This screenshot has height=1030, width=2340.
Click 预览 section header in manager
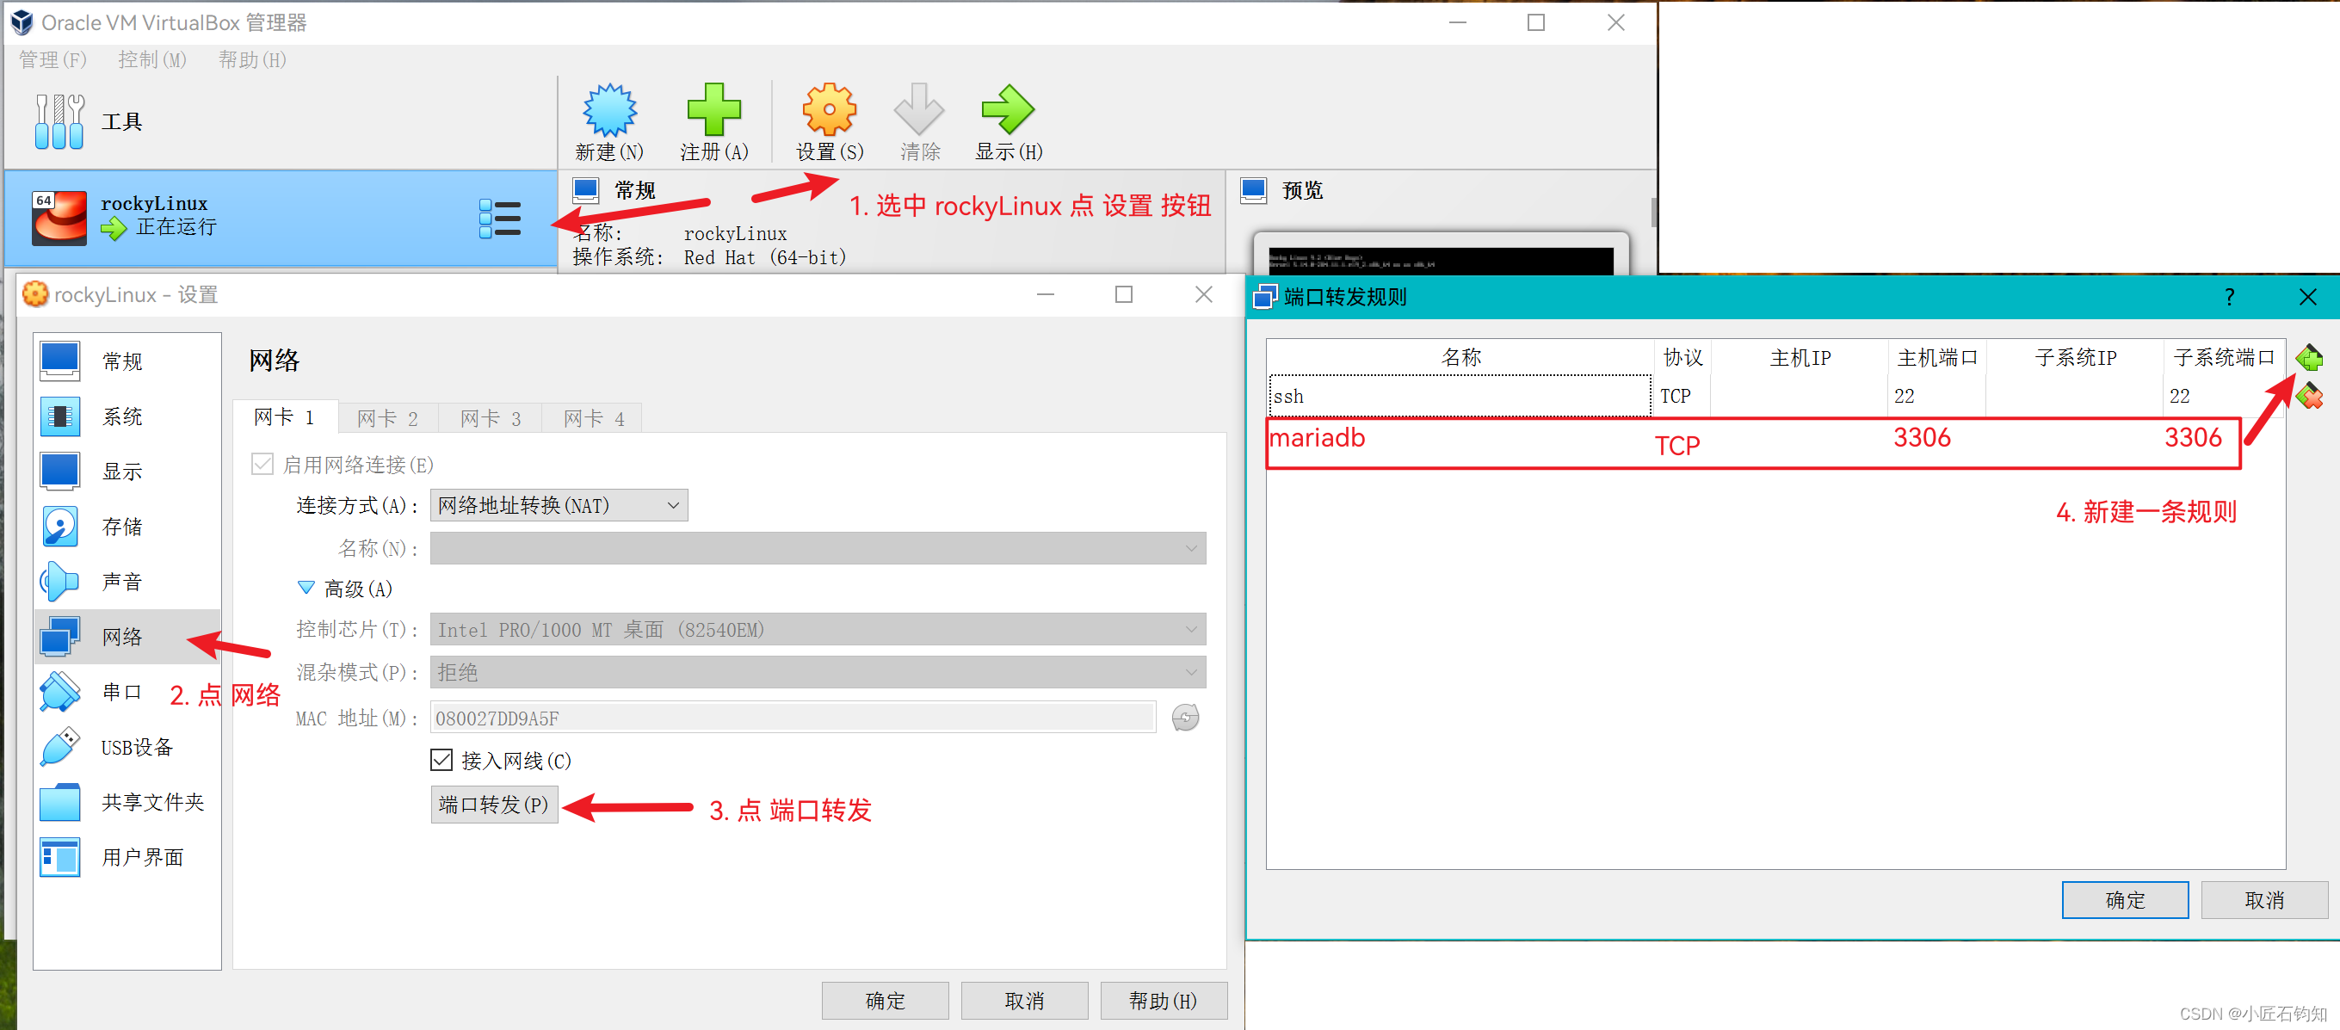click(x=1302, y=191)
